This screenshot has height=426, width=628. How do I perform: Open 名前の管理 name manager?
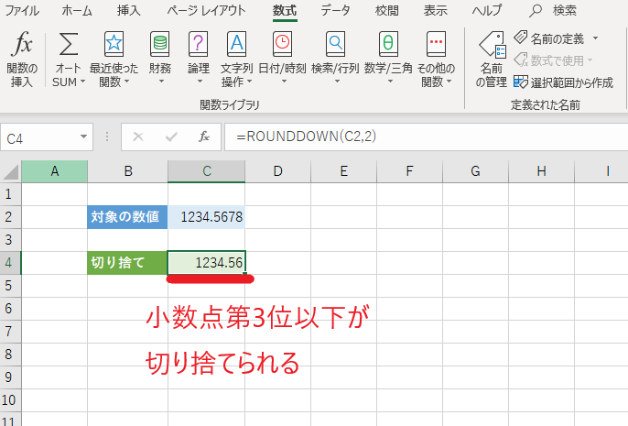tap(492, 60)
